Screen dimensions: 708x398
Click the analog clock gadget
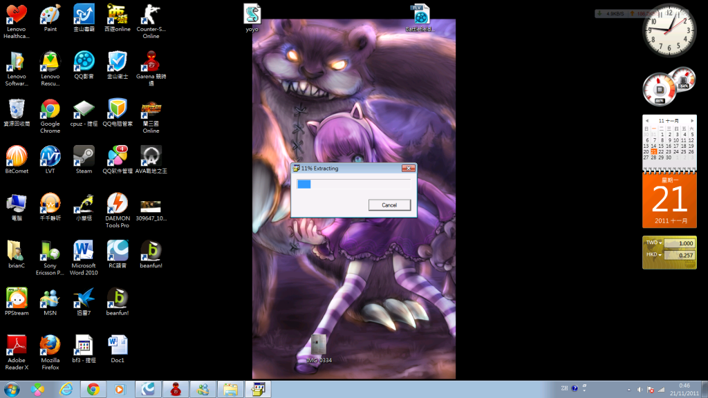point(669,30)
